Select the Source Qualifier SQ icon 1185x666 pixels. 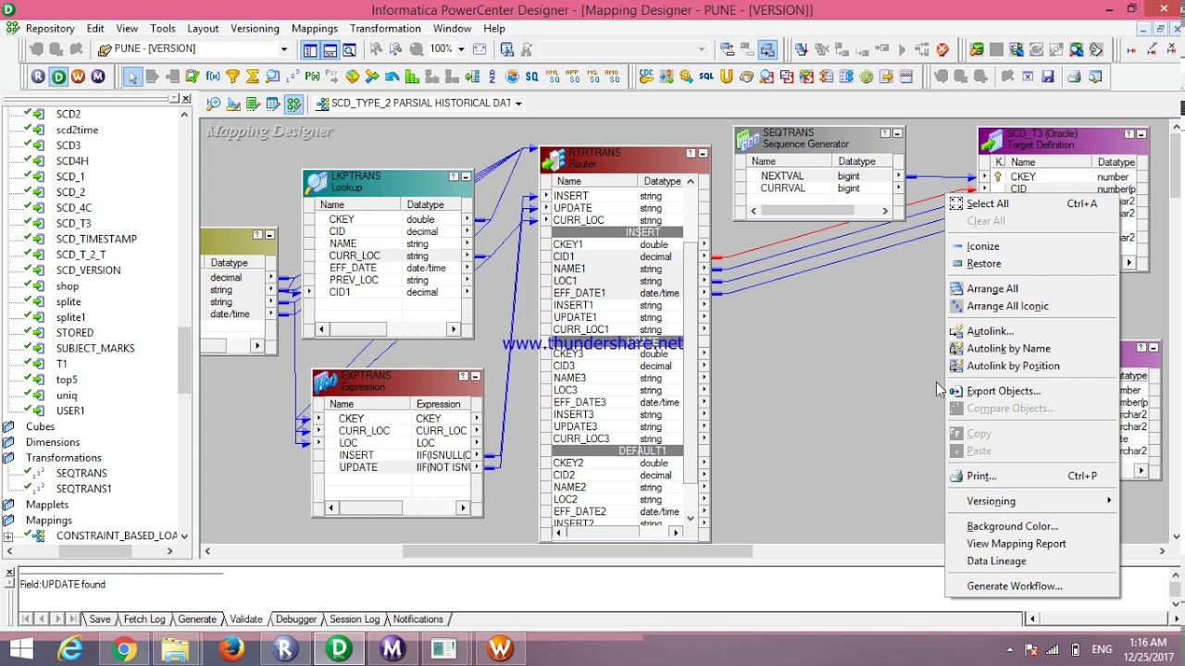pyautogui.click(x=531, y=77)
